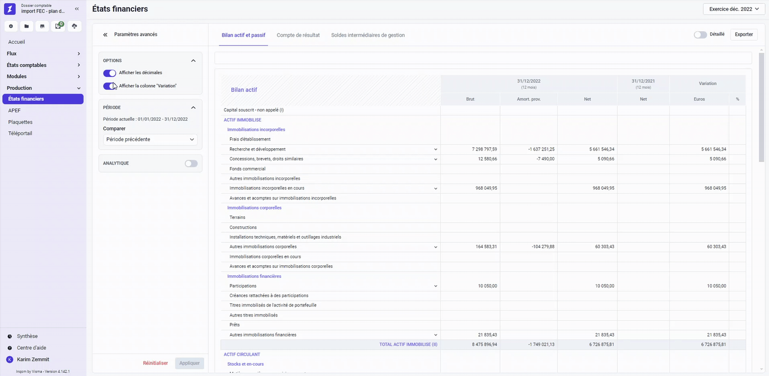This screenshot has height=376, width=769.
Task: Open the icon with the green 0 badge
Action: click(59, 26)
